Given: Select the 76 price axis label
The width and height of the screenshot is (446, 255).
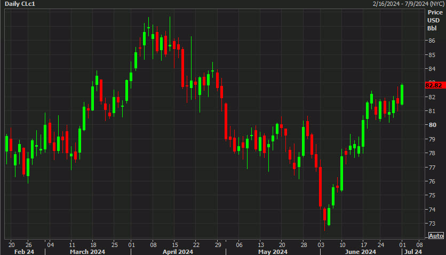Looking at the screenshot, I should tap(432, 181).
